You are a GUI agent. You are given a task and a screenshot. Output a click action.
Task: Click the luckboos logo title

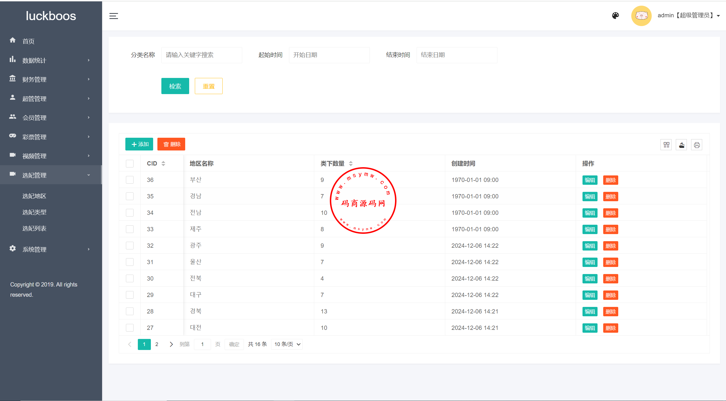[51, 16]
